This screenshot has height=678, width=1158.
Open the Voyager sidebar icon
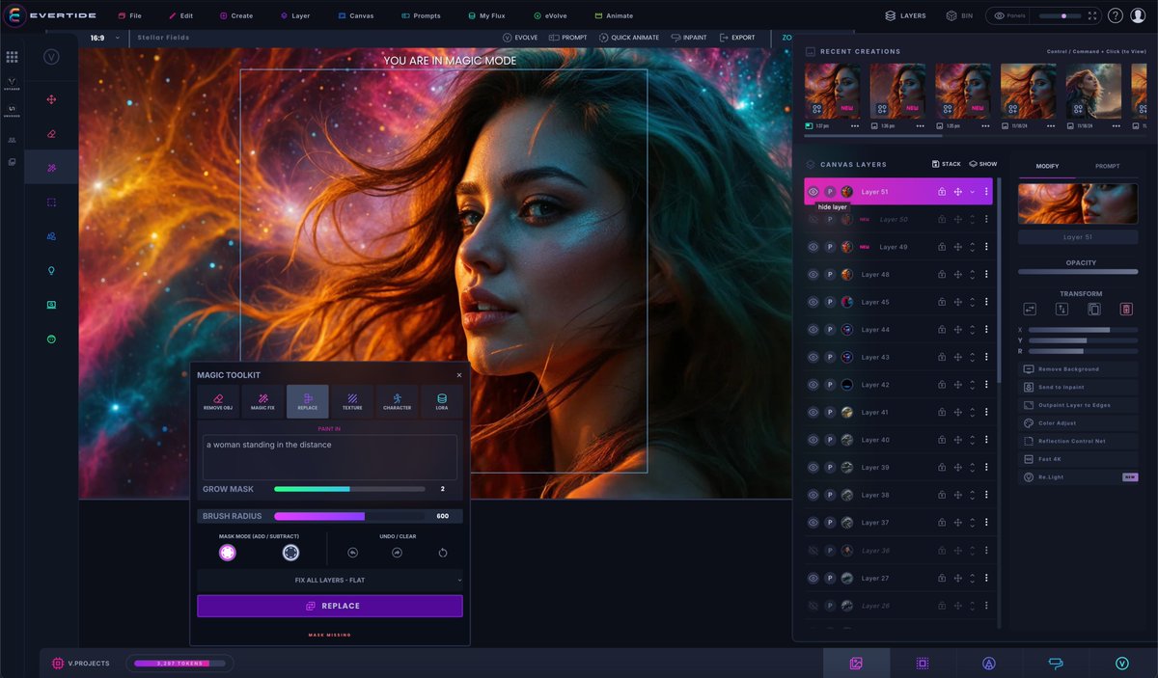click(12, 83)
